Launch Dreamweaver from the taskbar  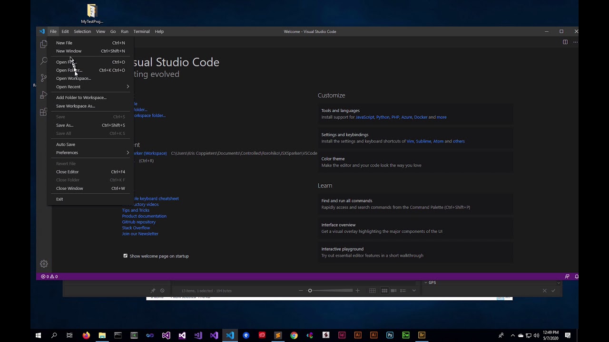click(406, 335)
